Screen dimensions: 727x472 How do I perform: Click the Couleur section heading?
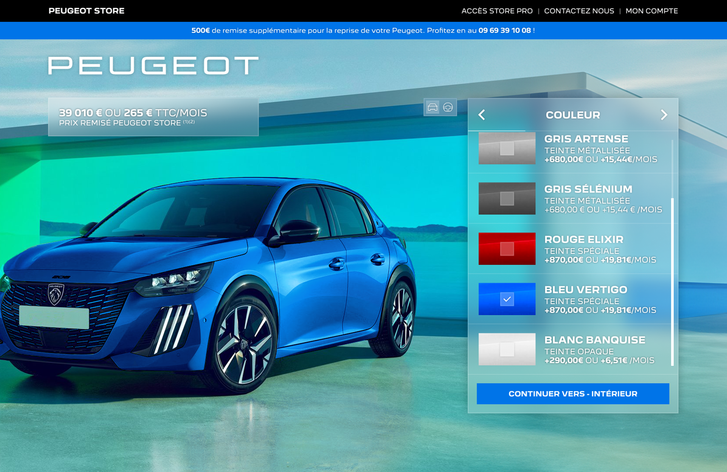[x=573, y=115]
